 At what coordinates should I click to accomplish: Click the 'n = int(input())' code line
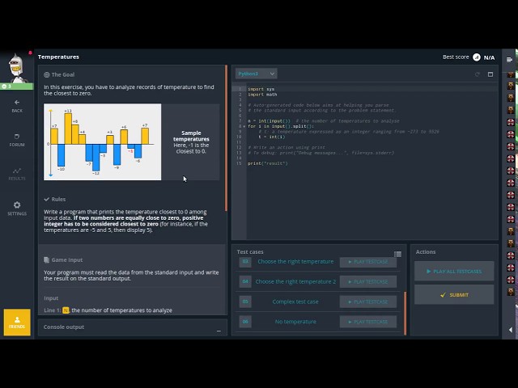269,121
